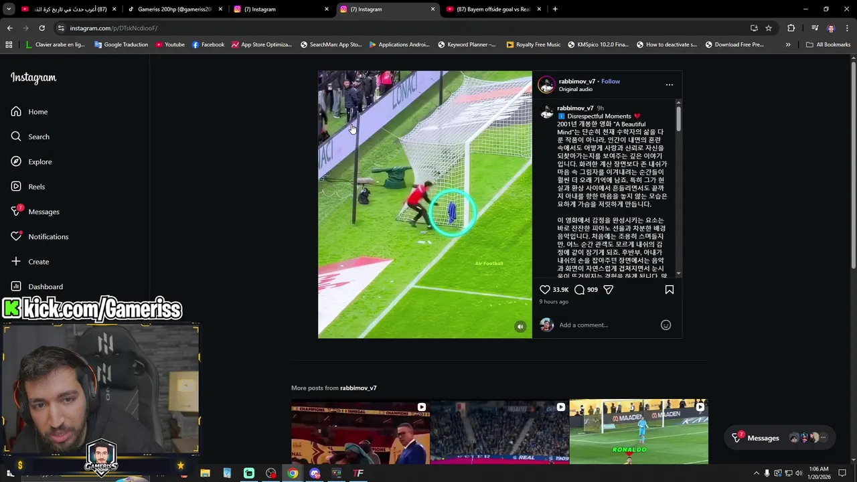The image size is (857, 482).
Task: Open Ronaldo thumbnail in More posts
Action: 639,432
